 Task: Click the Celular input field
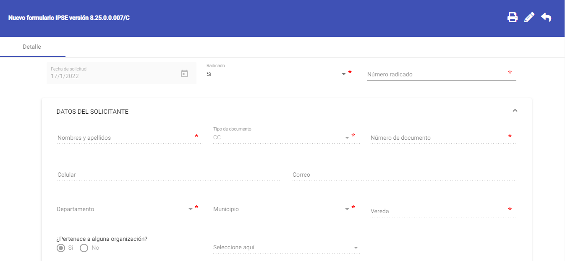pos(168,175)
